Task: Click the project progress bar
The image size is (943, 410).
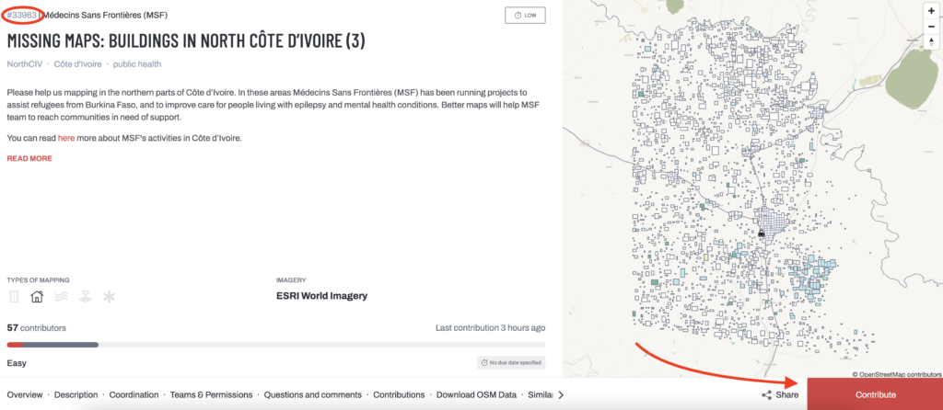Action: point(276,345)
